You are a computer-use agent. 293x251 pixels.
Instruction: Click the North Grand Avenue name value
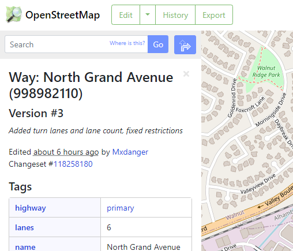144,247
